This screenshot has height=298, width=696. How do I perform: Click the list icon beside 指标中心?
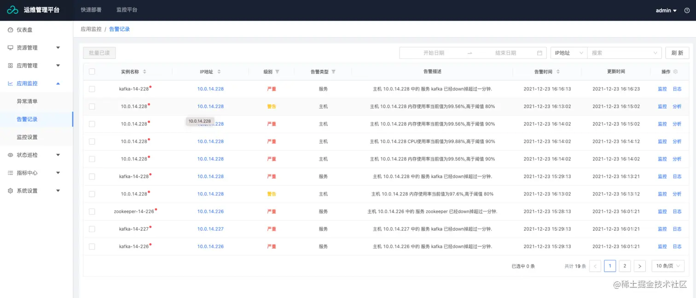point(11,173)
